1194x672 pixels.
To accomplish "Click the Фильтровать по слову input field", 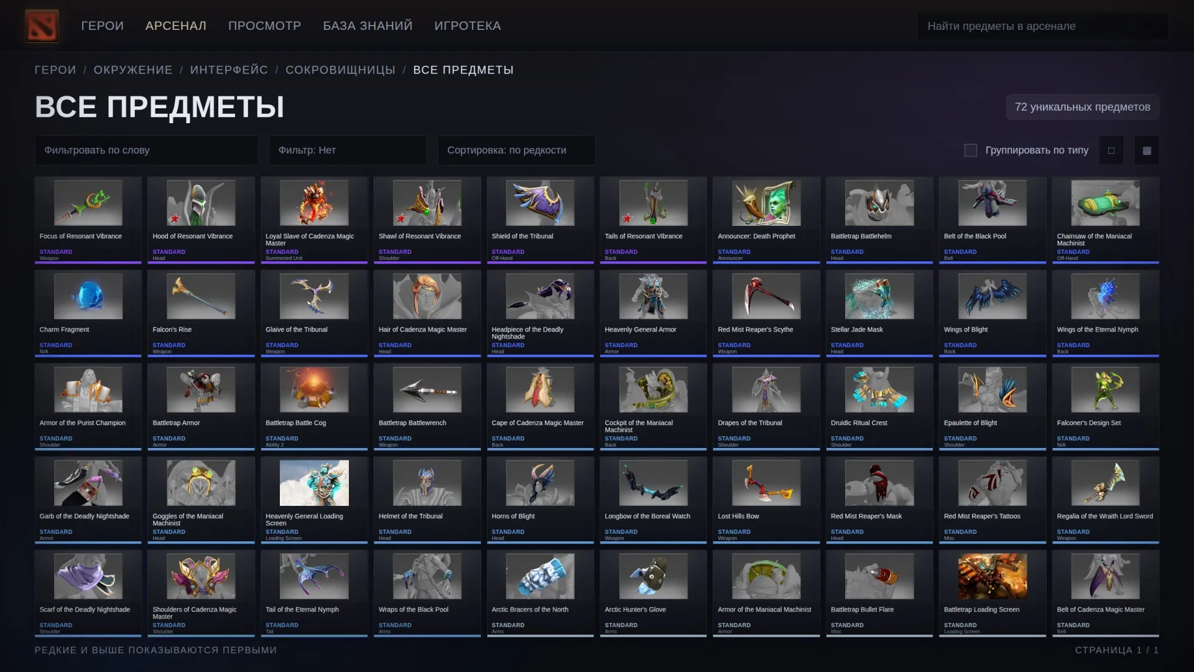I will (x=146, y=151).
